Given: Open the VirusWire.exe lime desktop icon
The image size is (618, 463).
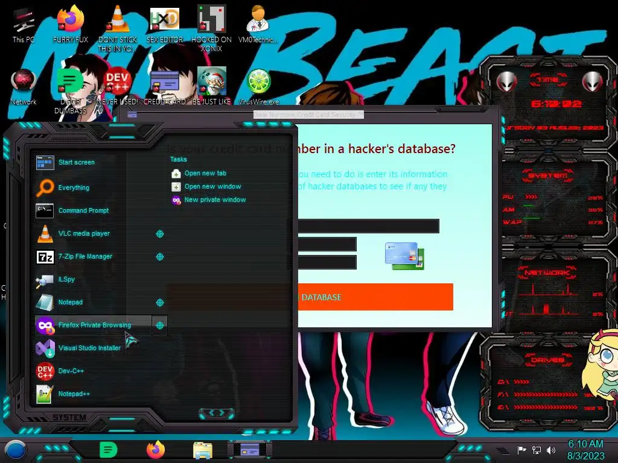Looking at the screenshot, I should tap(258, 87).
